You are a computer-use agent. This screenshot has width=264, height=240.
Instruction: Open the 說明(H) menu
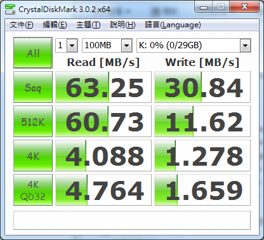[122, 25]
